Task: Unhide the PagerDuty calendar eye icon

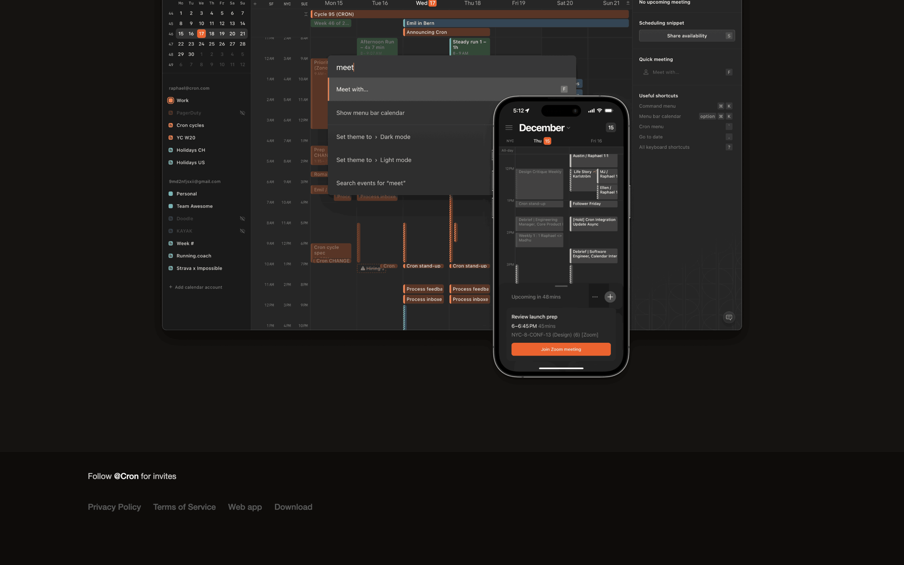Action: click(242, 113)
